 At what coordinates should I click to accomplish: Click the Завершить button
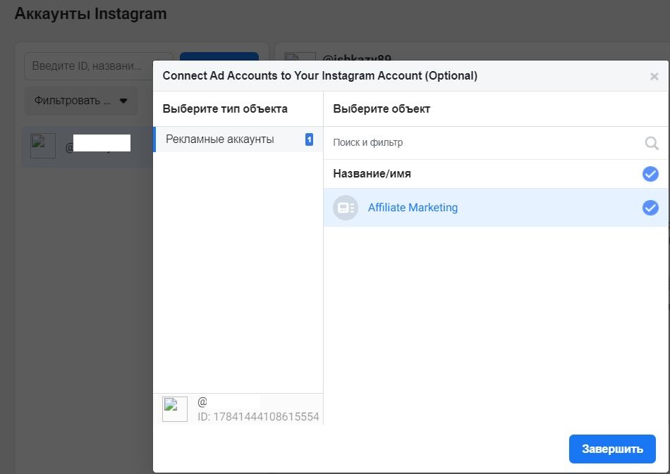[612, 449]
